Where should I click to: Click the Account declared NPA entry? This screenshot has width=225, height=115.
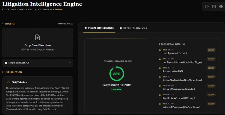(173, 71)
